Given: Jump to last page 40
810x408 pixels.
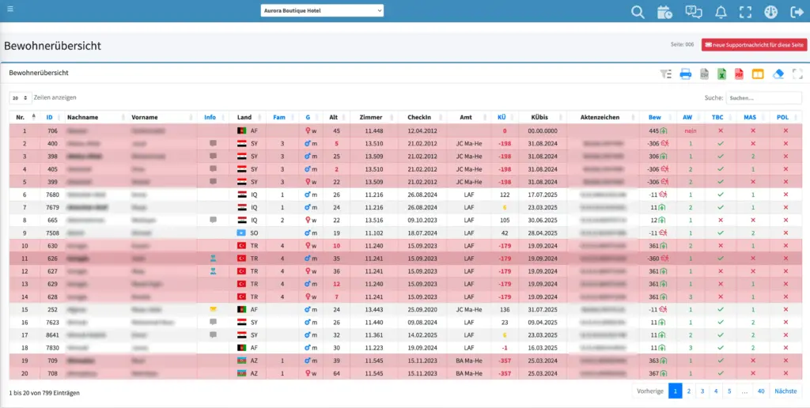Looking at the screenshot, I should tap(761, 391).
